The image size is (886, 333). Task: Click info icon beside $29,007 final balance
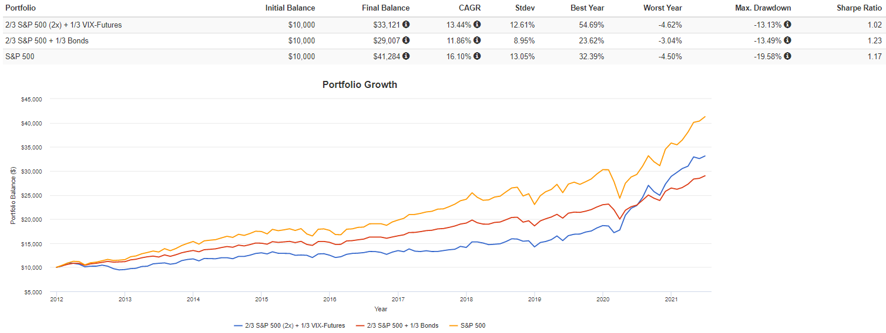tap(406, 40)
